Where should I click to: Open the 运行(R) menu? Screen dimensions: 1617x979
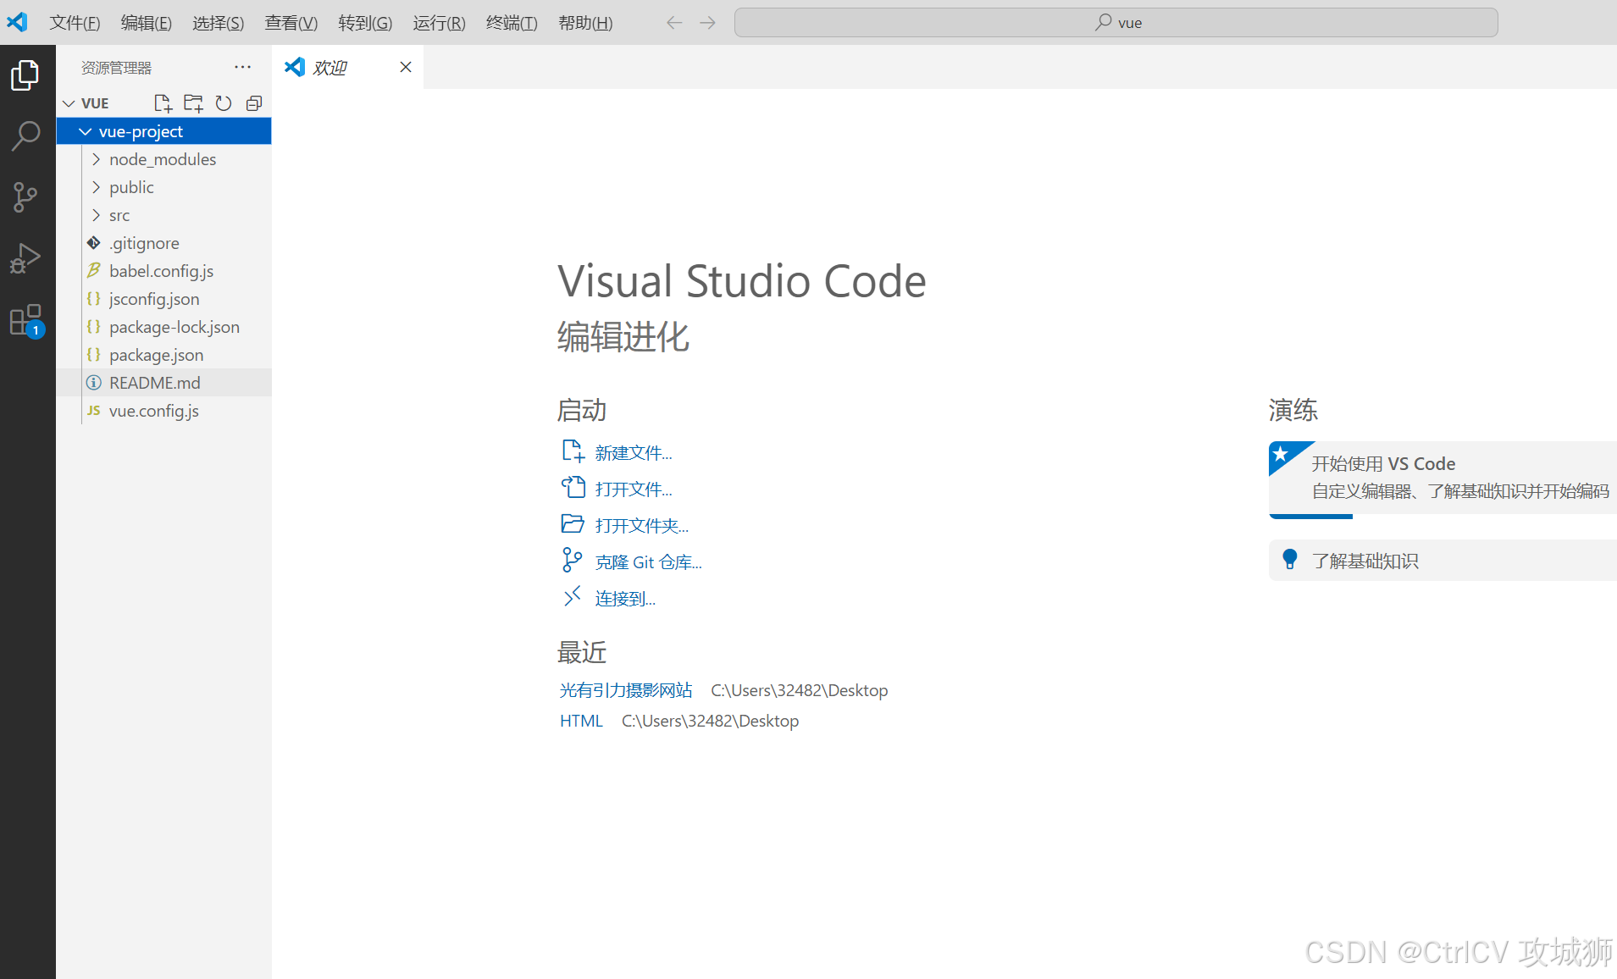(x=439, y=23)
